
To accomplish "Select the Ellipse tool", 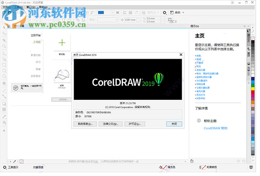I will tap(4, 71).
